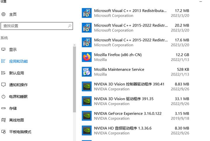Viewport: 210px width, 141px height.
Task: Click the Mozilla Firefox app icon
Action: click(x=87, y=57)
